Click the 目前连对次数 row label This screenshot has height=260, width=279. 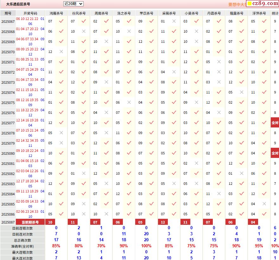22,234
